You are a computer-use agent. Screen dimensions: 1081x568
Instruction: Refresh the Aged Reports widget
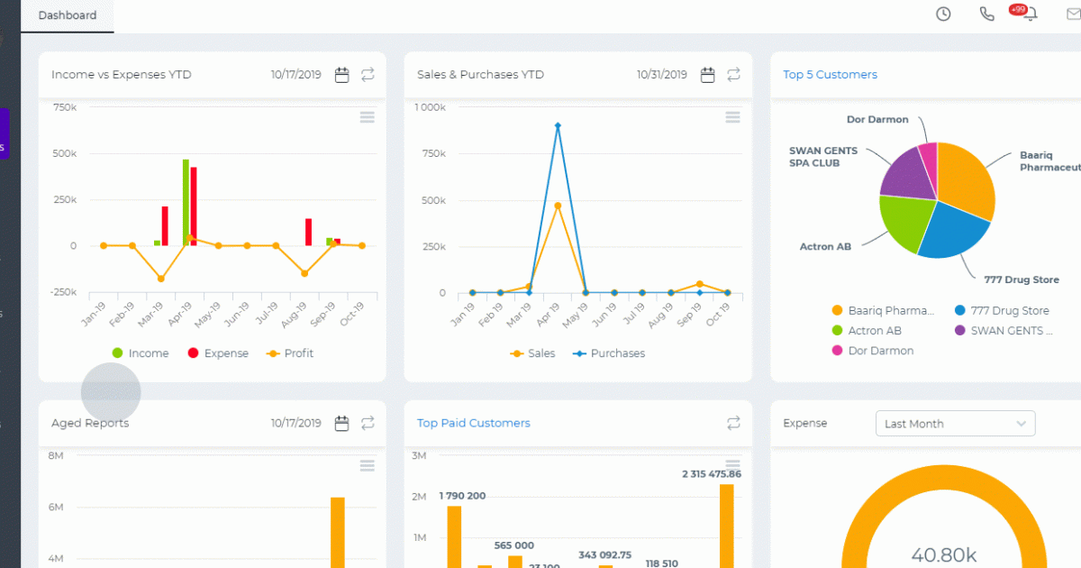368,423
